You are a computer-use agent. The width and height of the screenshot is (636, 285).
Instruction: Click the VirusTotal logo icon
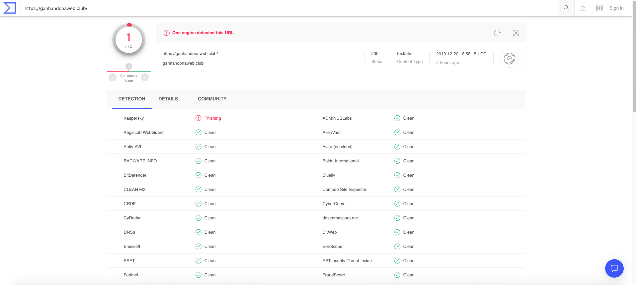click(10, 8)
